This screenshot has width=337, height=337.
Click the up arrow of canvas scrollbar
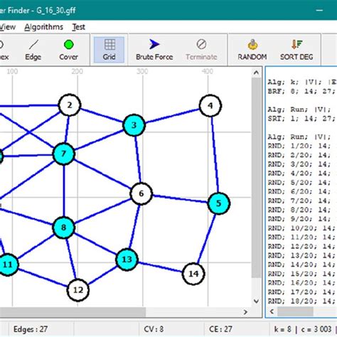point(256,73)
